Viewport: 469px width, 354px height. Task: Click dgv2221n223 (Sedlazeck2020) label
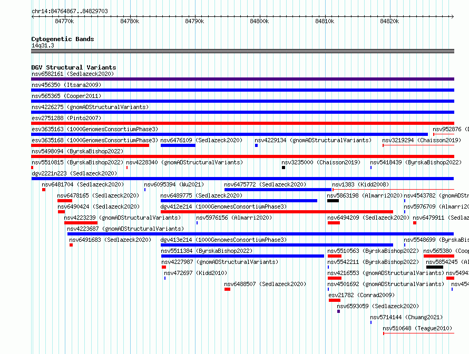pyautogui.click(x=74, y=173)
